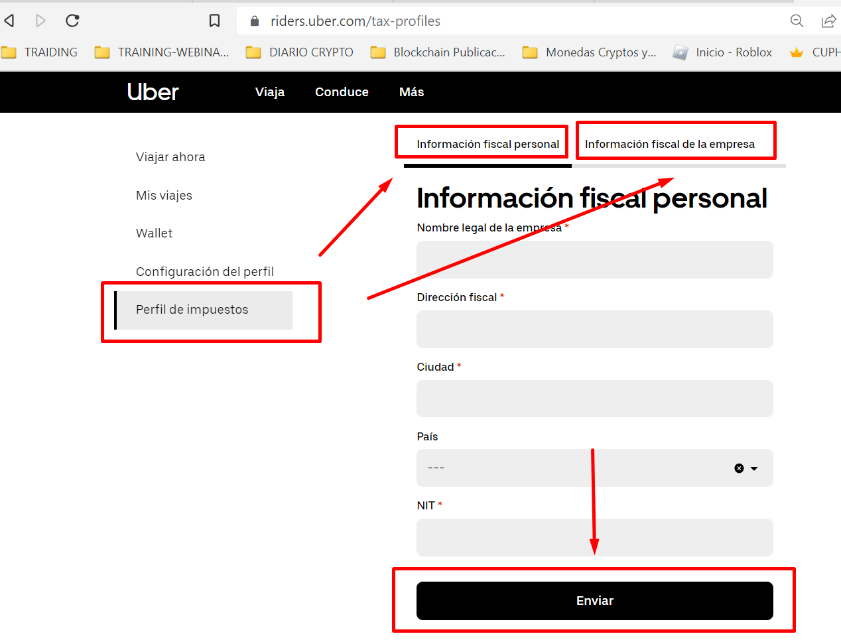The height and width of the screenshot is (642, 841).
Task: Reload the page with the refresh icon
Action: click(x=72, y=21)
